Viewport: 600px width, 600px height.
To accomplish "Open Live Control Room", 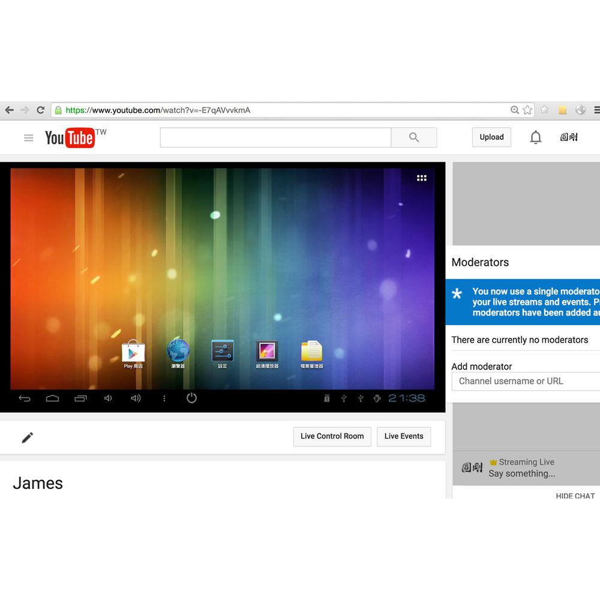I will coord(332,436).
